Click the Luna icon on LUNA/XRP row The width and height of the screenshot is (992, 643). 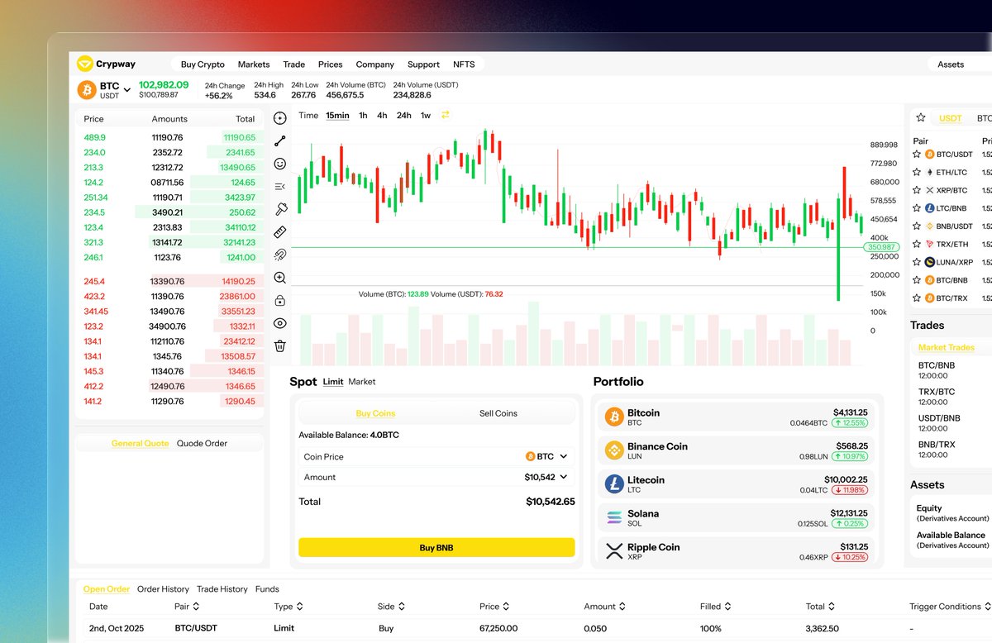click(x=929, y=262)
